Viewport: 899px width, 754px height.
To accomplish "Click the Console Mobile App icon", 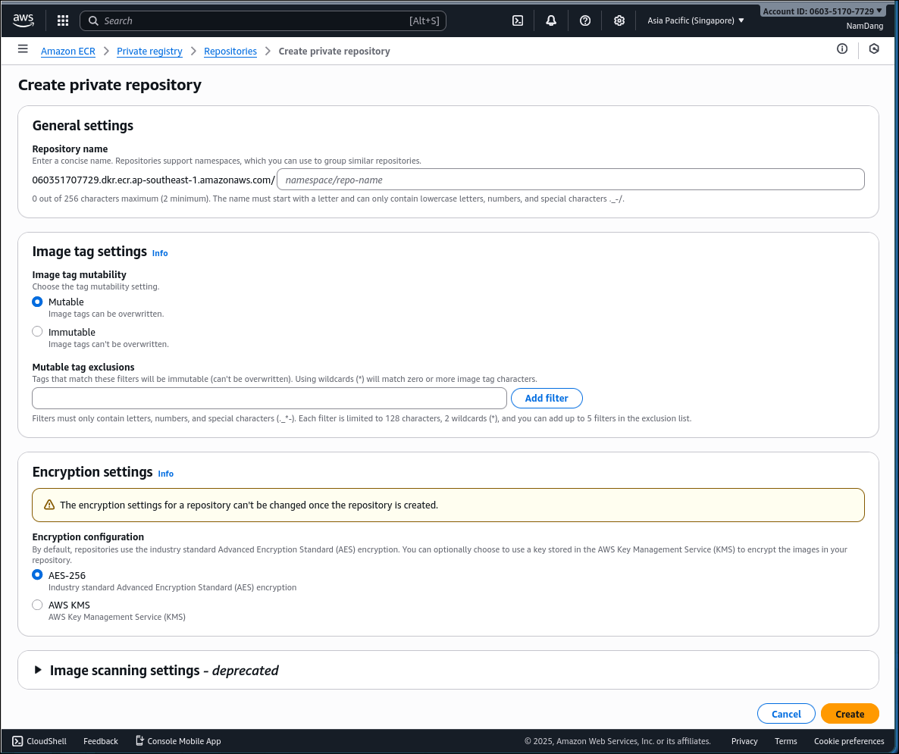I will coord(139,741).
